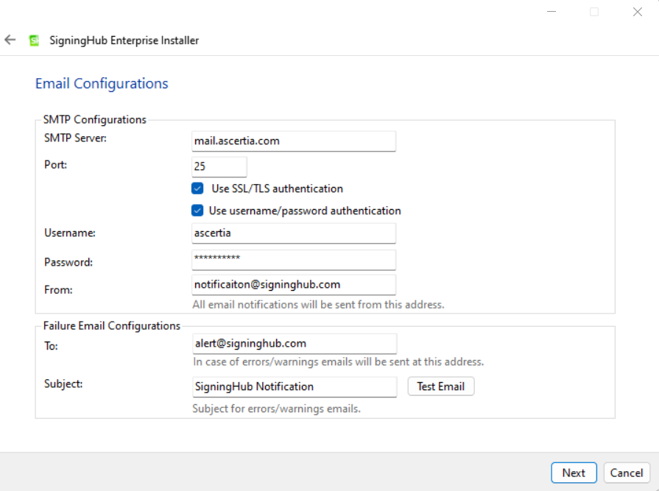This screenshot has height=491, width=659.
Task: Cancel the installation
Action: [x=627, y=473]
